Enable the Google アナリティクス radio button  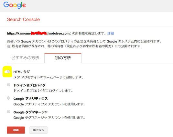[8, 98]
